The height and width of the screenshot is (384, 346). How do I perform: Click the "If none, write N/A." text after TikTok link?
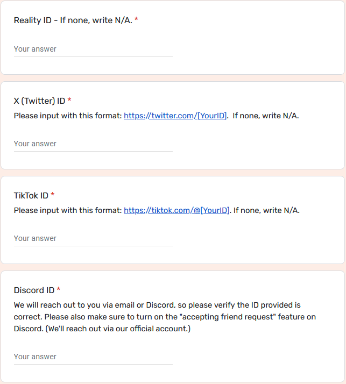coord(266,210)
